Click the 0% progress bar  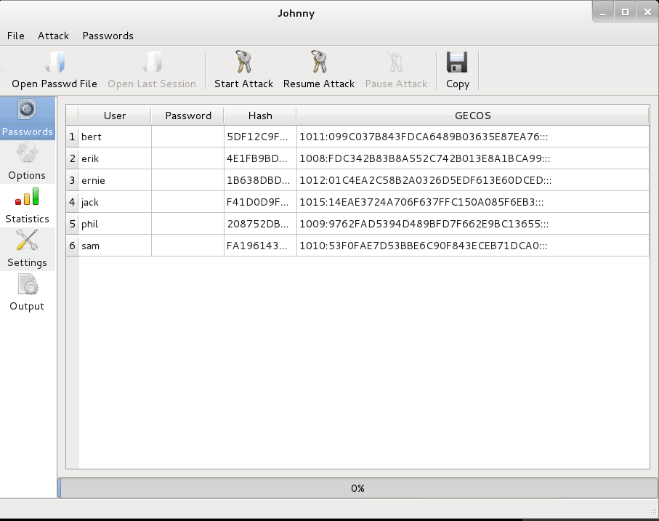(357, 488)
